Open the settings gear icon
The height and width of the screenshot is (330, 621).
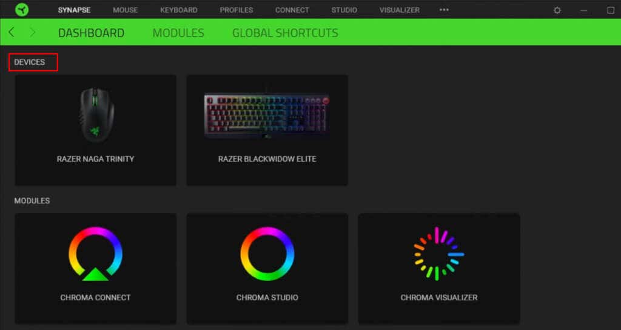point(557,10)
